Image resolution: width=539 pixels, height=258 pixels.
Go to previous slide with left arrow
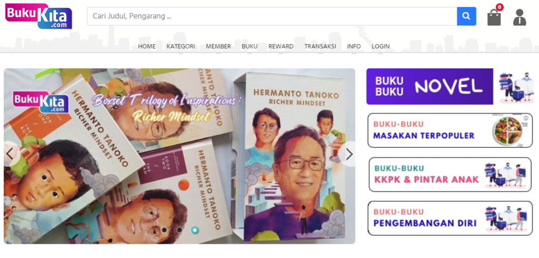pos(9,154)
